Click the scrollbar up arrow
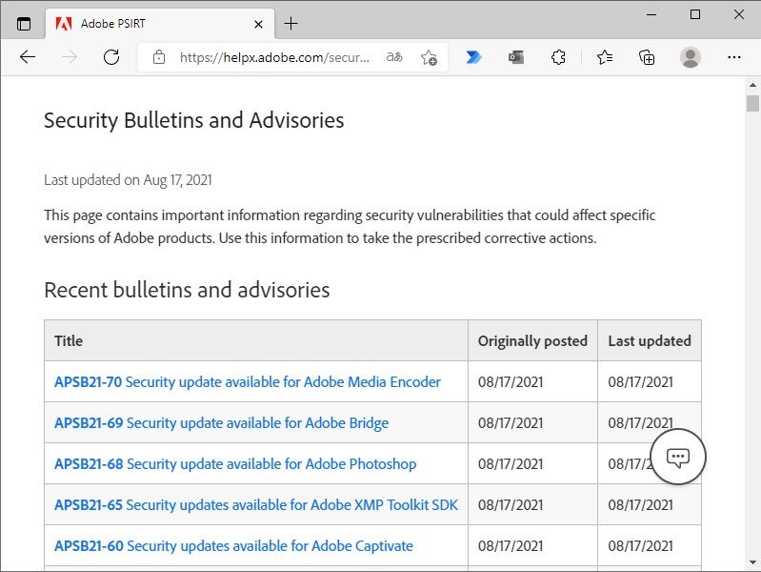Image resolution: width=761 pixels, height=572 pixels. click(x=752, y=85)
